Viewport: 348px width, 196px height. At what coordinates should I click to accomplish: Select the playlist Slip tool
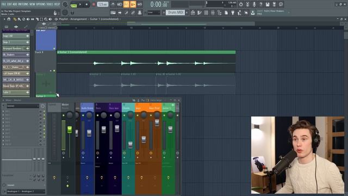33,20
